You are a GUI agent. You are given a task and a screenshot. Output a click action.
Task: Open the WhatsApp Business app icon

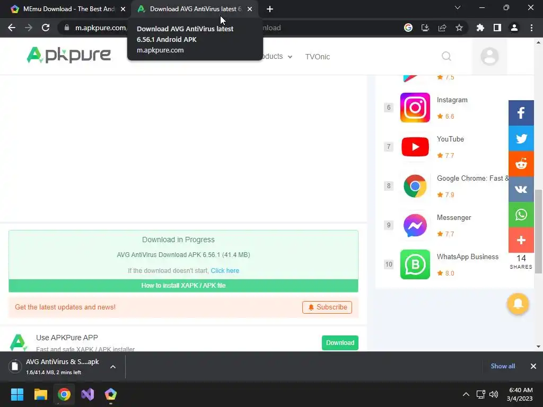pos(415,264)
